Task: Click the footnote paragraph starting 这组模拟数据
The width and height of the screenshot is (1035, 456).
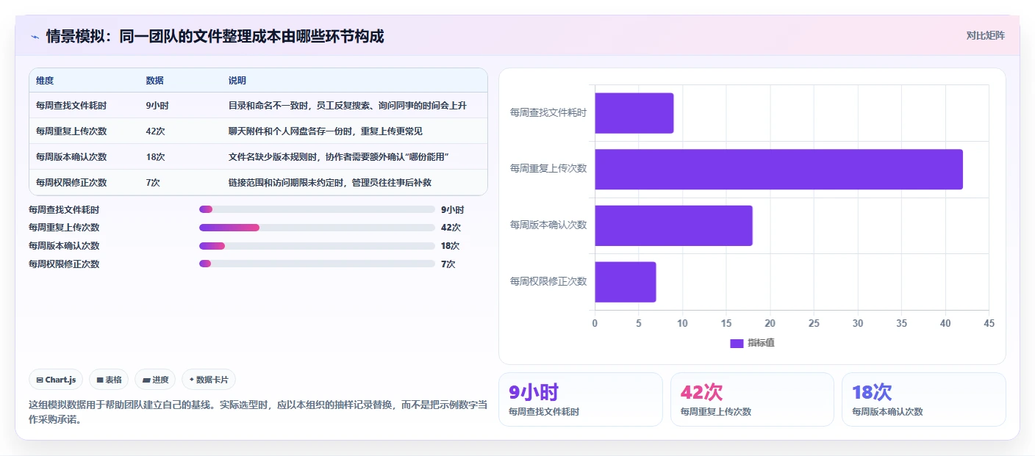Action: click(257, 412)
